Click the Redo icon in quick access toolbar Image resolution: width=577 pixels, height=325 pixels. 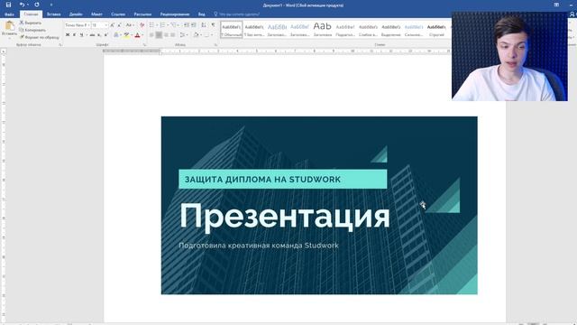pos(37,5)
